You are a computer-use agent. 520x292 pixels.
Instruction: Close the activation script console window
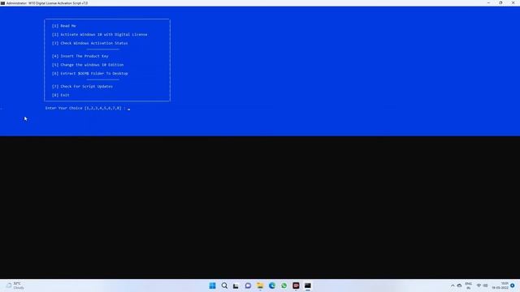tap(513, 3)
